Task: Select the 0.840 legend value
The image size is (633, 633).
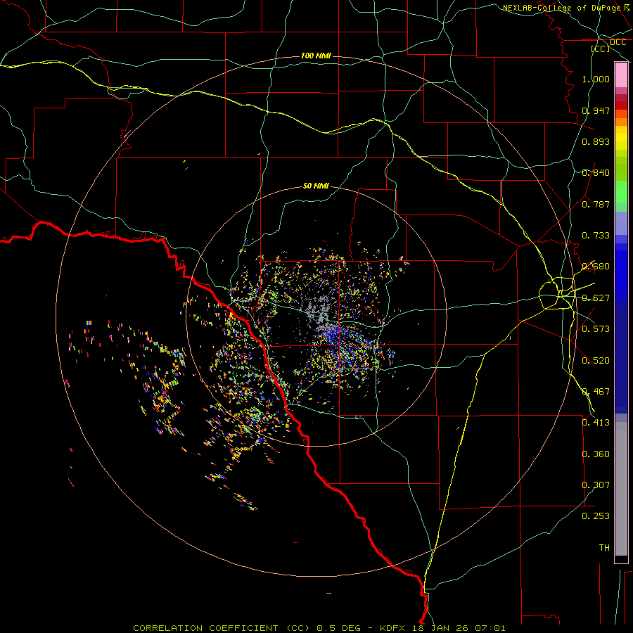Action: pos(596,173)
